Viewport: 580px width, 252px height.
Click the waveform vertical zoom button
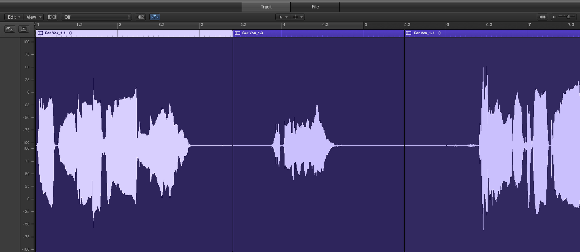[542, 17]
